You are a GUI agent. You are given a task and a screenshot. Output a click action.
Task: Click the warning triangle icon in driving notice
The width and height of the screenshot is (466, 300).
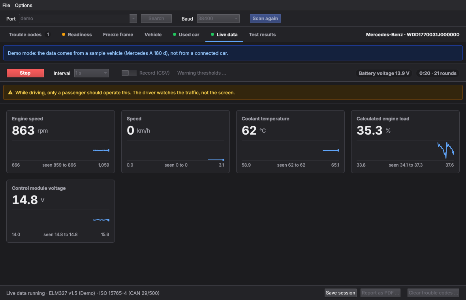[10, 93]
